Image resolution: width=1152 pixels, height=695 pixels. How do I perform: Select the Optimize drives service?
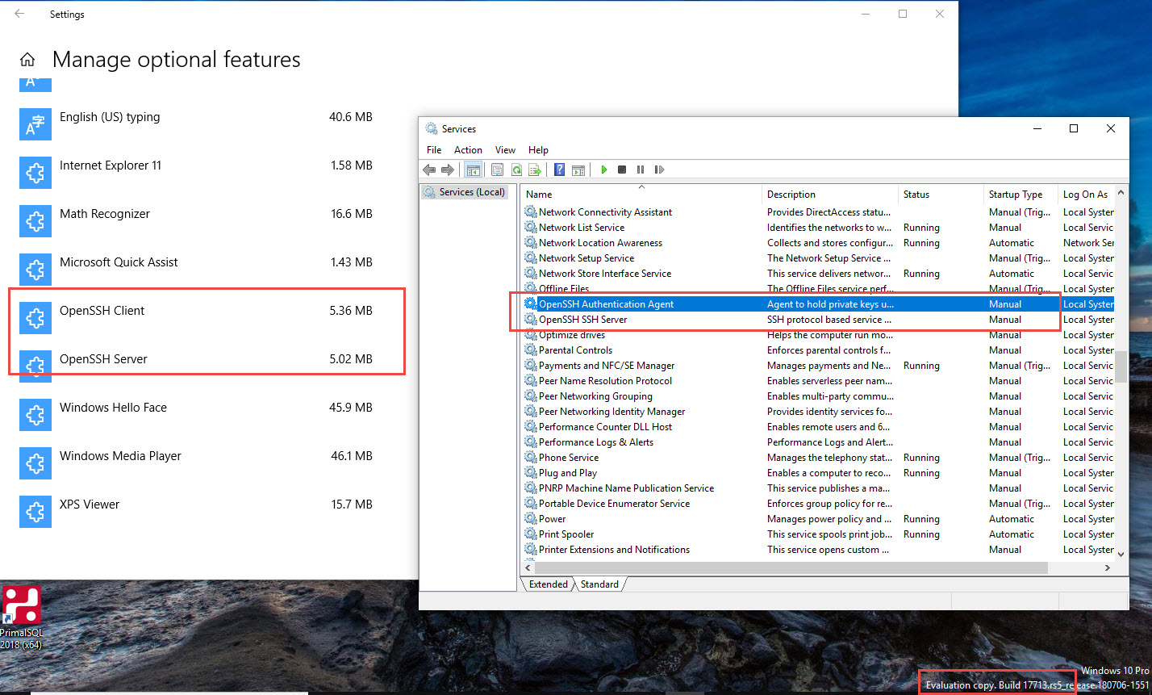pos(818,335)
